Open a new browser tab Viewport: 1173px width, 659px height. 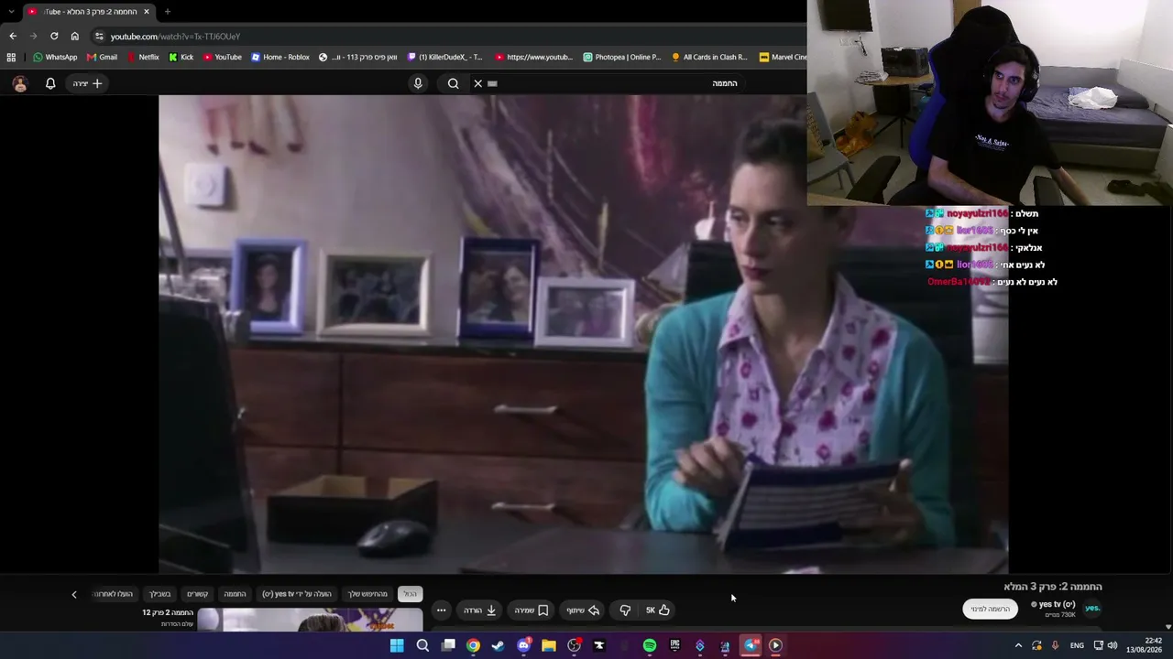point(167,12)
